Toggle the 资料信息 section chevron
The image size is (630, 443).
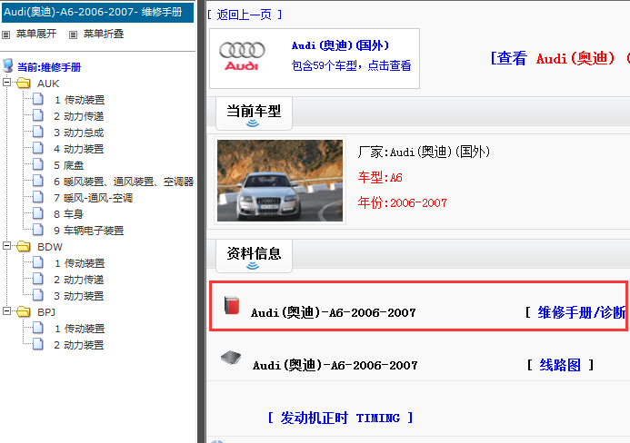(x=253, y=266)
